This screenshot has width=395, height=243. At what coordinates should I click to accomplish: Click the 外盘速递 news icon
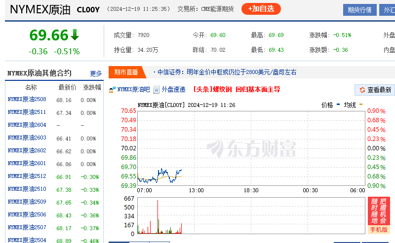click(157, 90)
